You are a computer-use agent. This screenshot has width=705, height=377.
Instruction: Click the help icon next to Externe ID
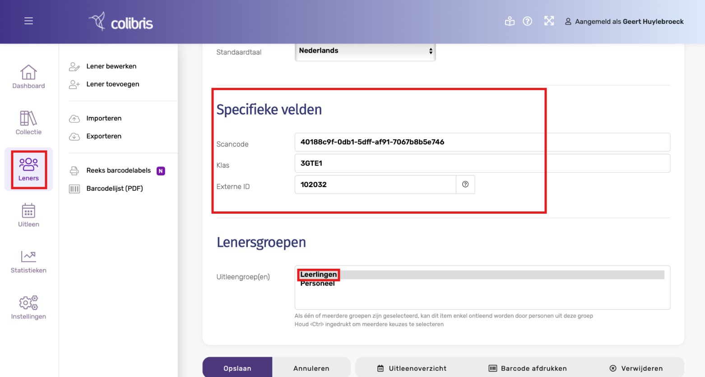pyautogui.click(x=465, y=184)
